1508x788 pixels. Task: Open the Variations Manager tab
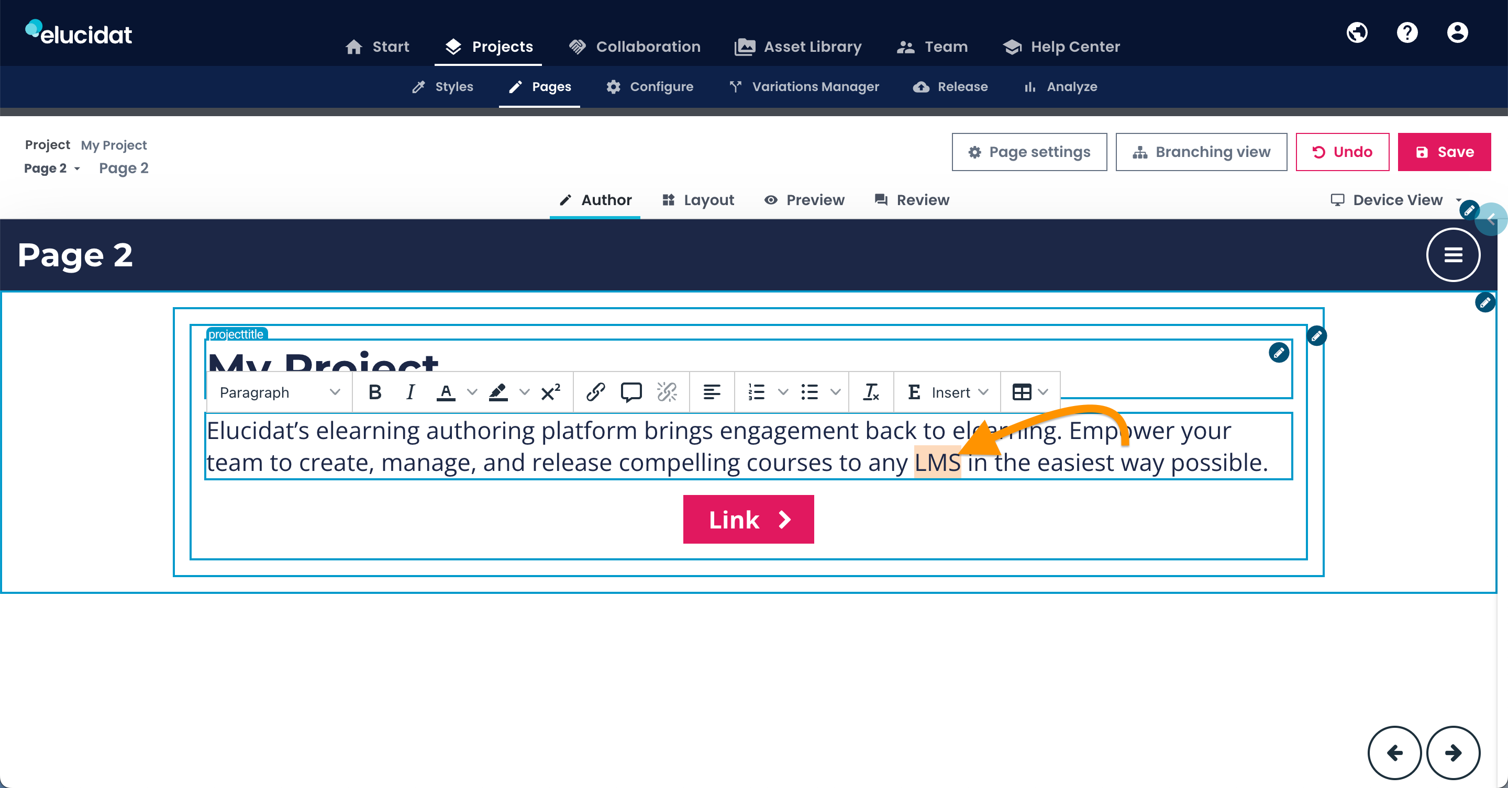point(804,86)
